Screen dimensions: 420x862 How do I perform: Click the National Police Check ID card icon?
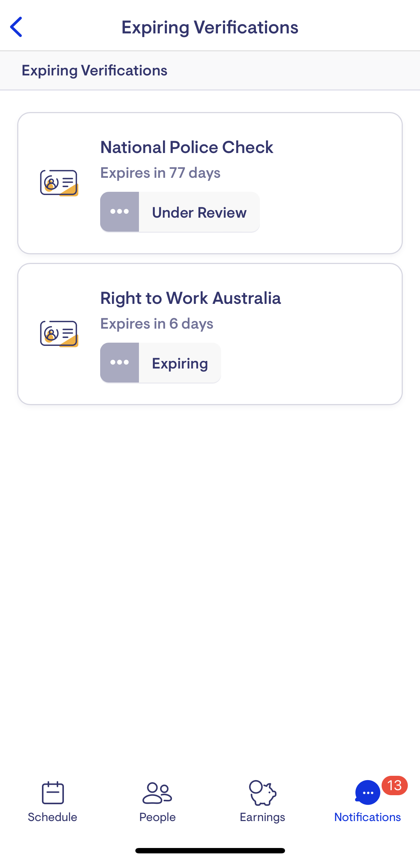point(59,183)
